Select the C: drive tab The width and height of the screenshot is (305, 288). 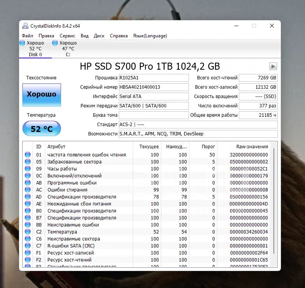pyautogui.click(x=68, y=49)
